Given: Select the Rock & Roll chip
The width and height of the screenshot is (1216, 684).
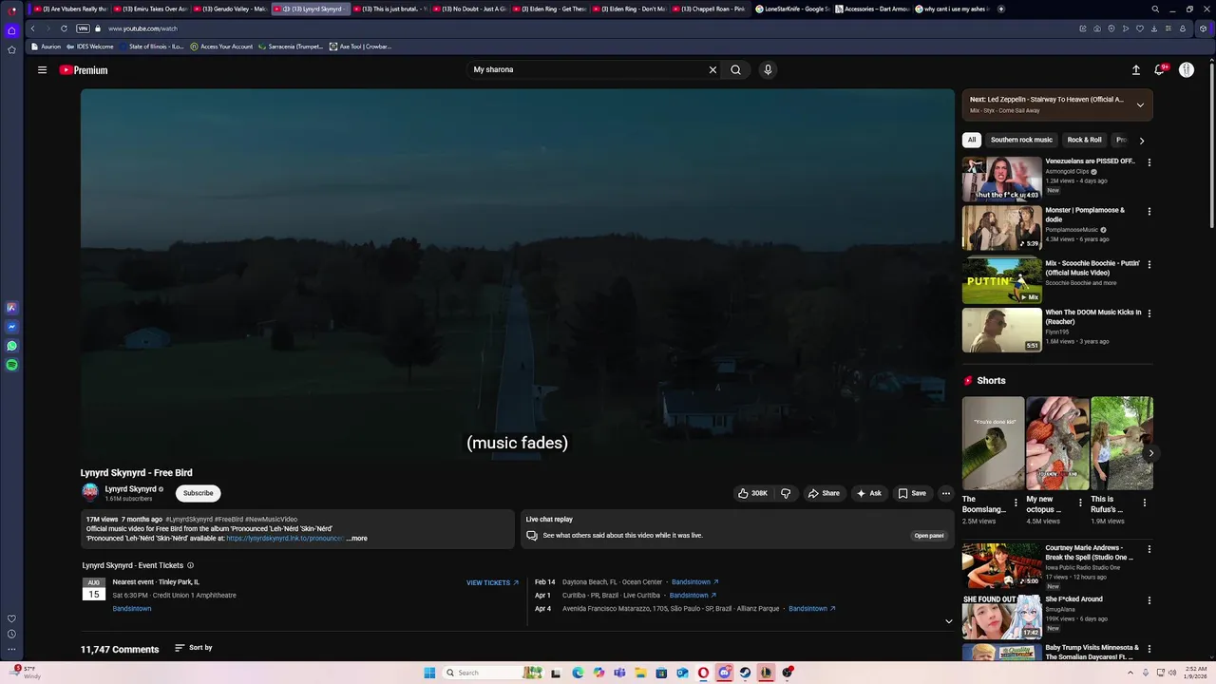Looking at the screenshot, I should pyautogui.click(x=1084, y=140).
